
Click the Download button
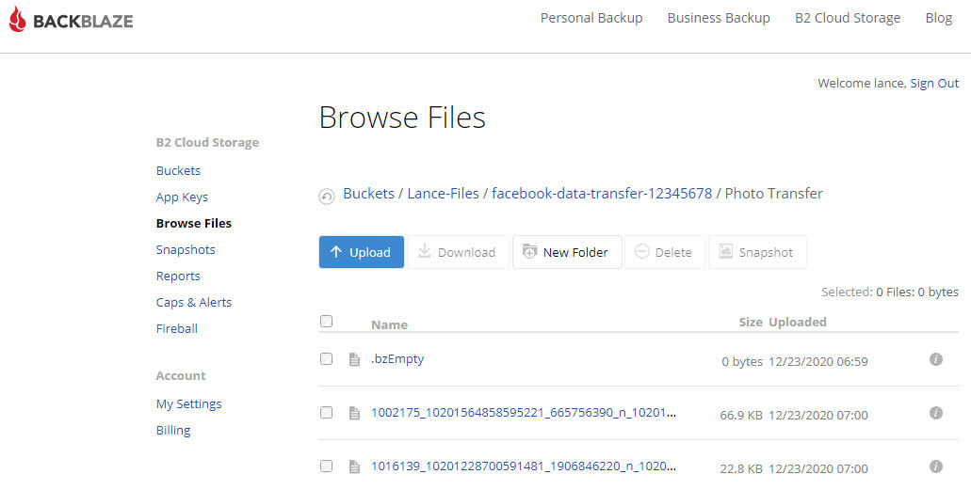(459, 252)
